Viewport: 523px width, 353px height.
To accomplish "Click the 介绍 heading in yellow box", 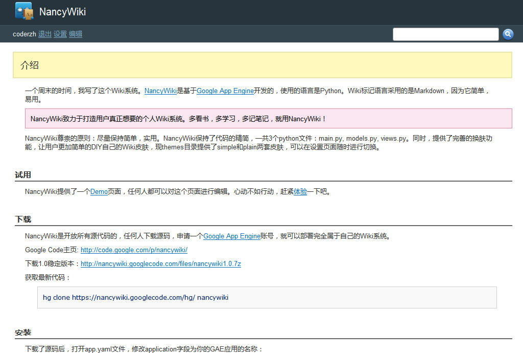I will [x=30, y=65].
